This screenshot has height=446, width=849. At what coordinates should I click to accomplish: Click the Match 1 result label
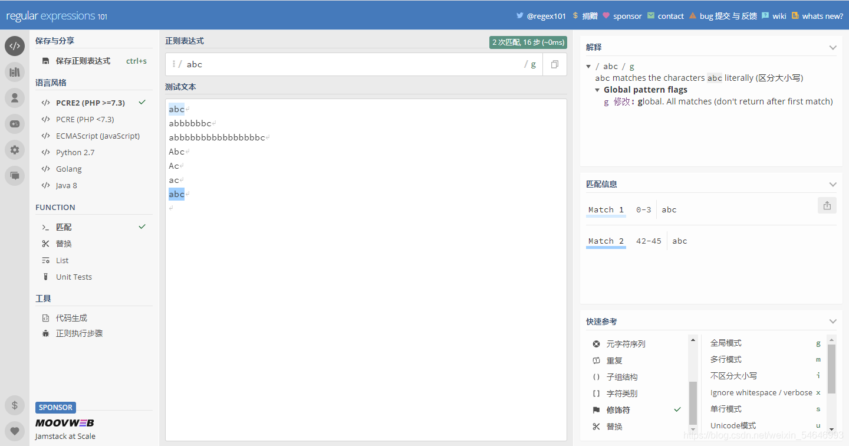(x=606, y=209)
